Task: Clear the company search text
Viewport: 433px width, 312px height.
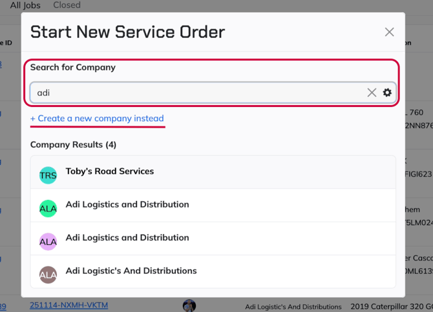Action: [372, 93]
